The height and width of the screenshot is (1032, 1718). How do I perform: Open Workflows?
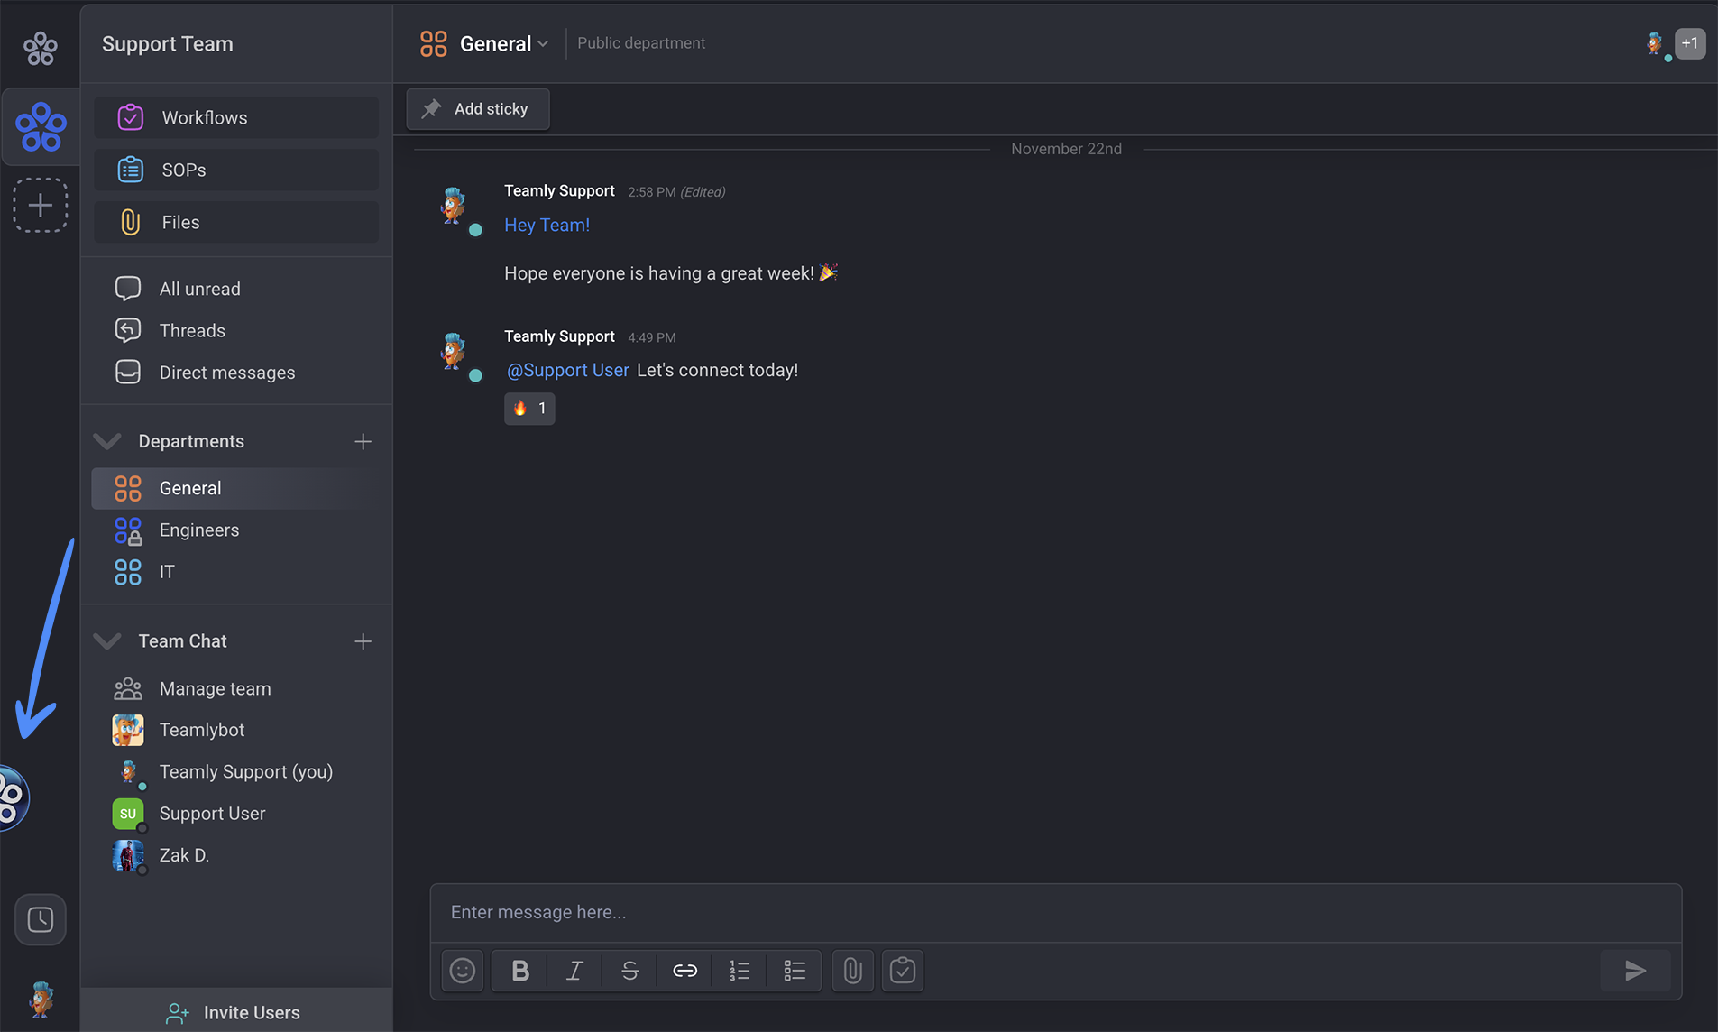point(236,117)
